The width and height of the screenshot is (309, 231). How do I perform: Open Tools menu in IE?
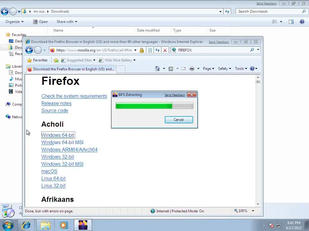click(x=241, y=69)
